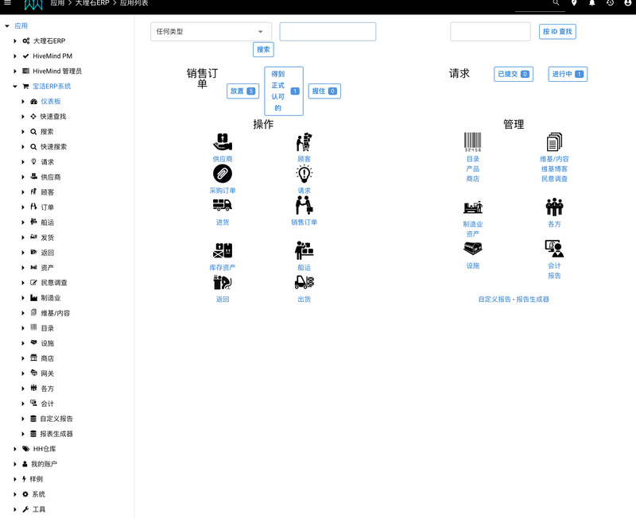The height and width of the screenshot is (518, 636).
Task: Click the Catalog barcode icon under Management
Action: [x=472, y=142]
